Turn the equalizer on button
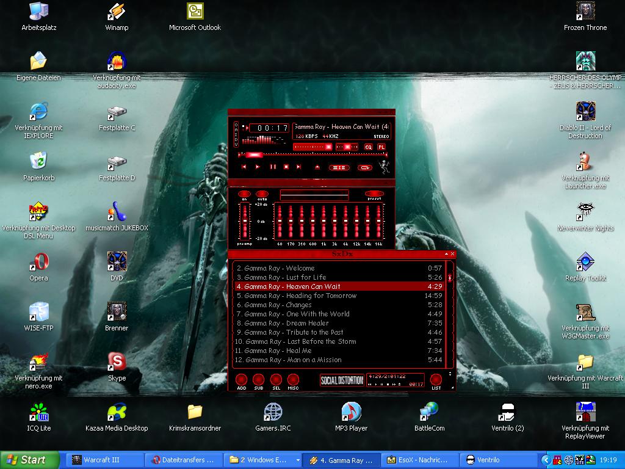 [x=244, y=195]
